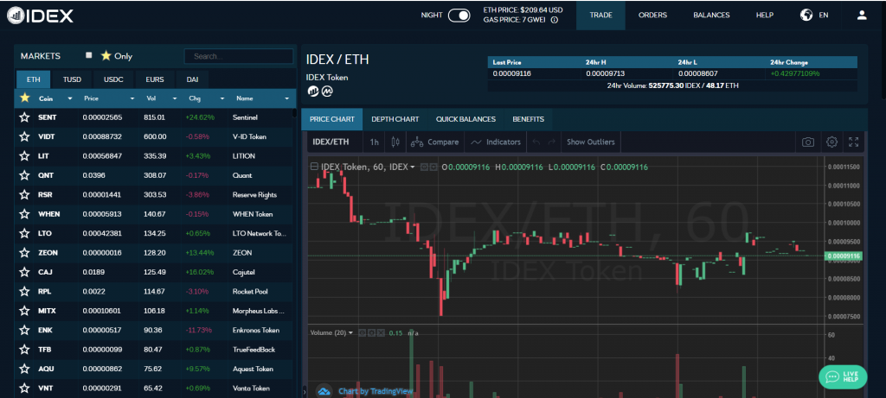Click the globe language icon
The height and width of the screenshot is (398, 886).
806,16
